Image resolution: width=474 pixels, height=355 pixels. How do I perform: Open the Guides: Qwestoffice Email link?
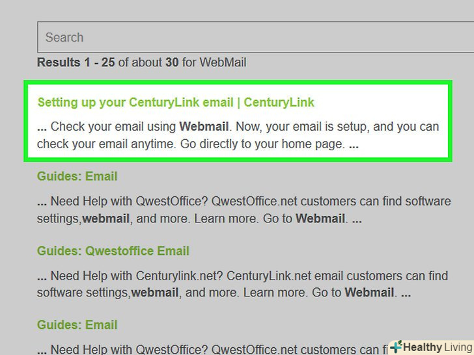(x=113, y=250)
